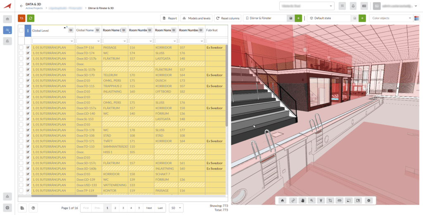Open the 3D viewer settings gear

(368, 200)
